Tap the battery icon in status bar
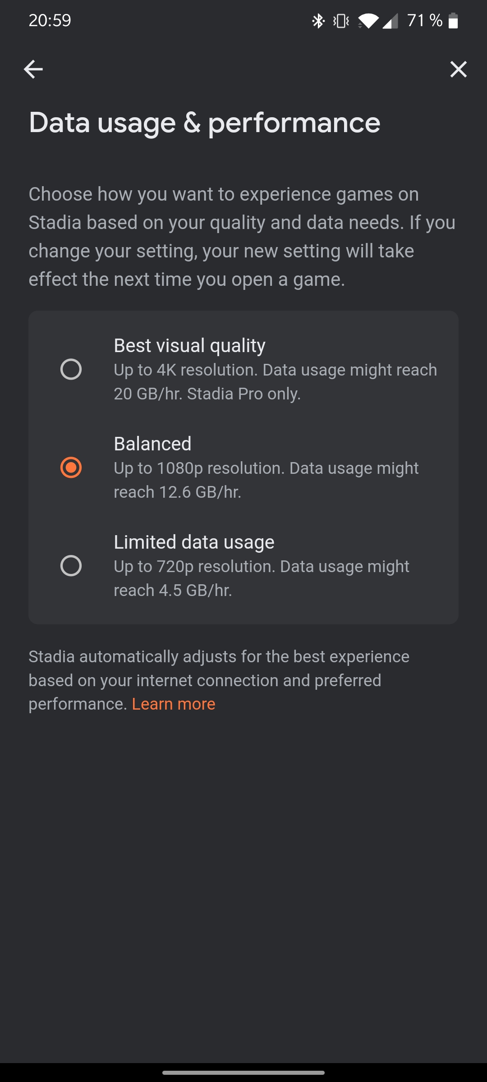 pos(453,21)
